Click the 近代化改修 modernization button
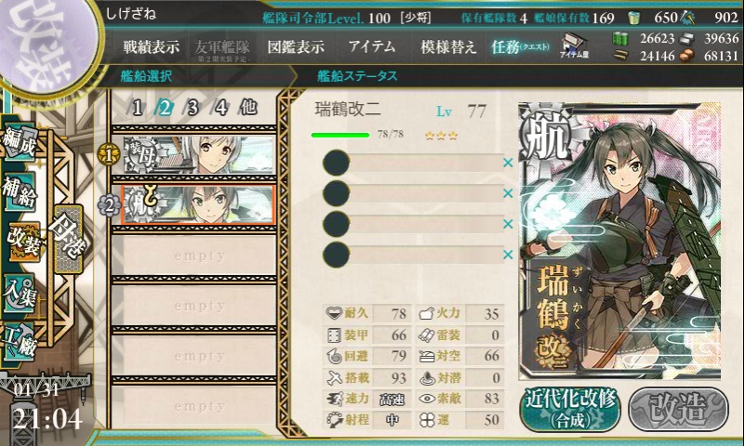745x446 pixels. pos(570,410)
